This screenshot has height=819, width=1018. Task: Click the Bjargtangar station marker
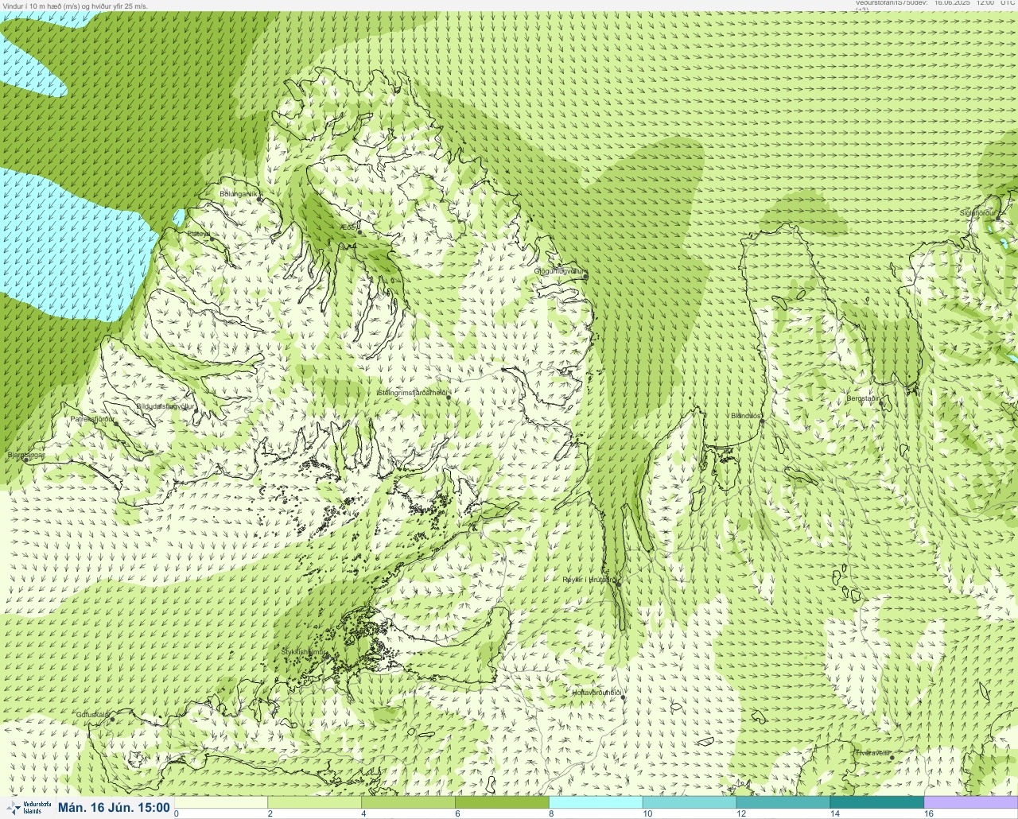click(x=25, y=460)
